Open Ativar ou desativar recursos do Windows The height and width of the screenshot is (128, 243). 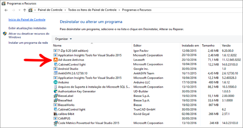coord(29,35)
